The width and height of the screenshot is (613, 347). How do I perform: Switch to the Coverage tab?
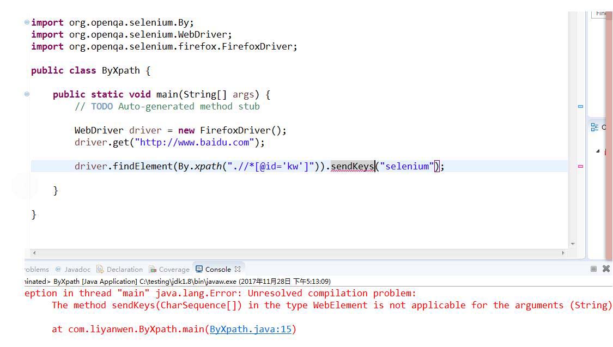point(169,269)
